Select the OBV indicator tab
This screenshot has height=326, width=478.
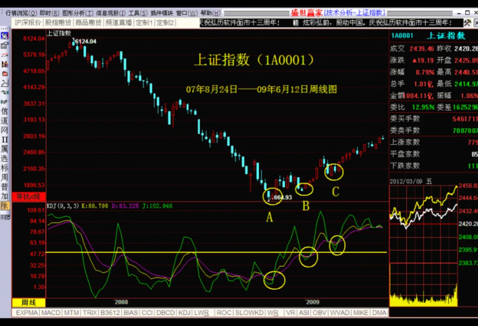click(x=320, y=313)
